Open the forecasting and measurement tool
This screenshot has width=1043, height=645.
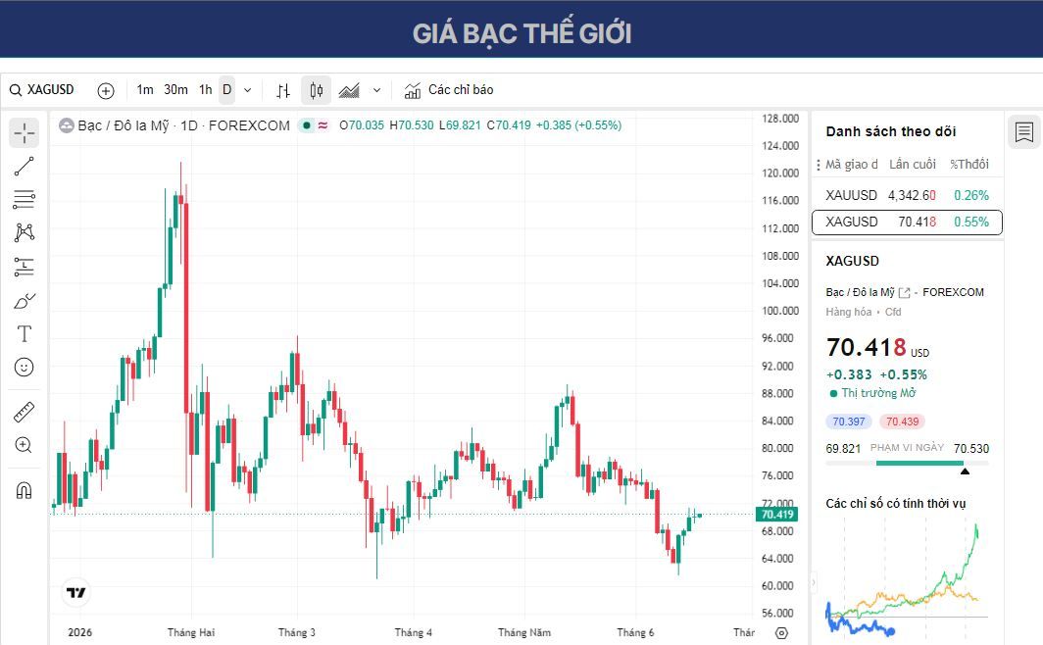pyautogui.click(x=24, y=267)
